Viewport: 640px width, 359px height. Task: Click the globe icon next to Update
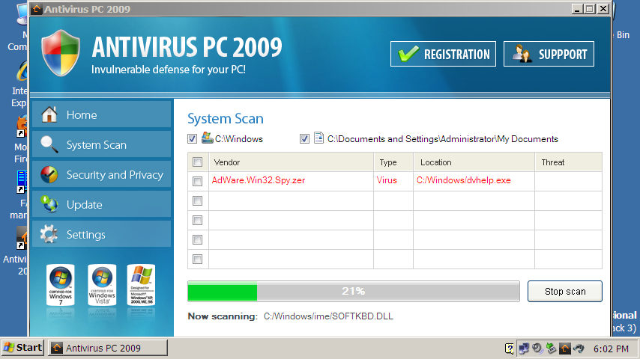(x=49, y=204)
